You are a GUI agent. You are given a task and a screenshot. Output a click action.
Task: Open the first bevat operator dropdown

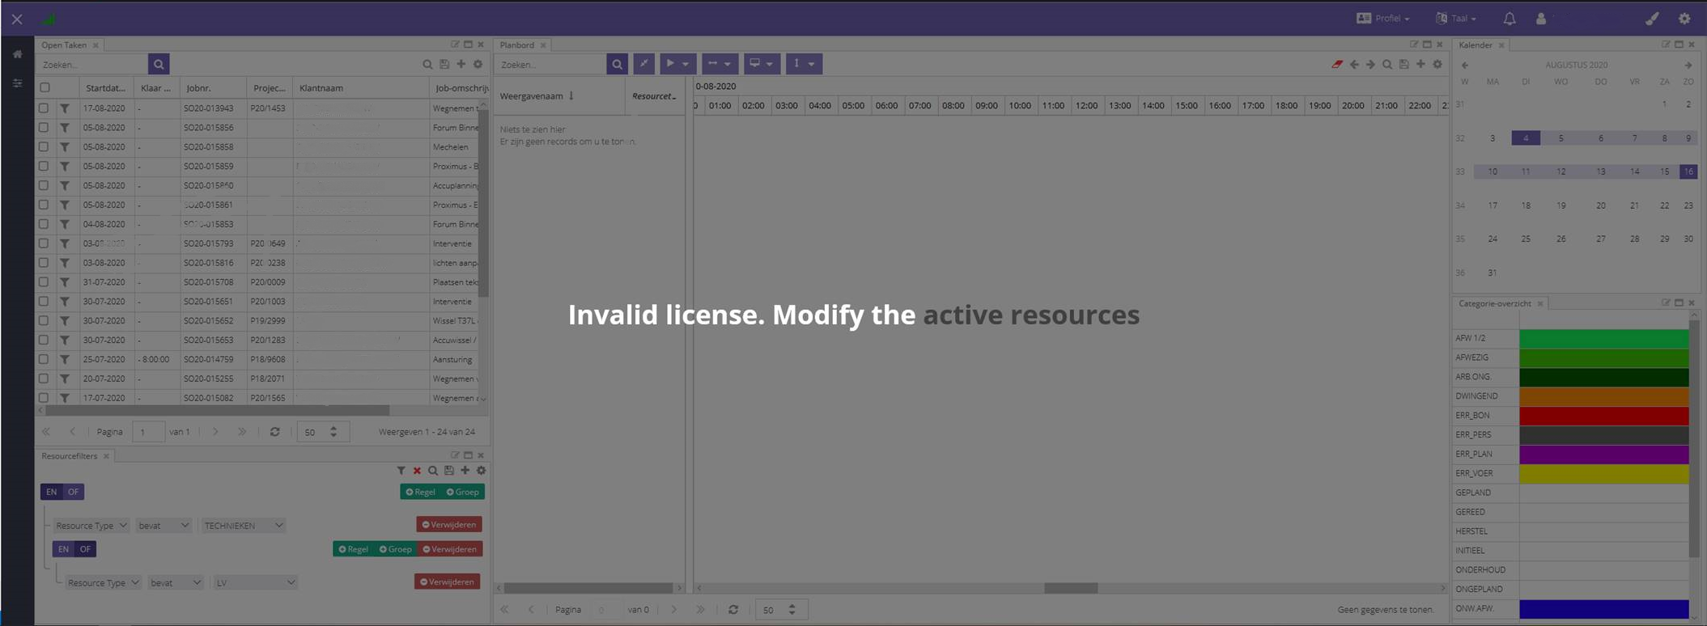(163, 526)
